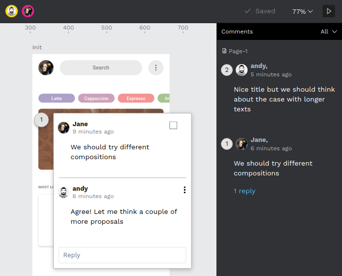Click the Reply input field
The width and height of the screenshot is (342, 276).
point(123,255)
